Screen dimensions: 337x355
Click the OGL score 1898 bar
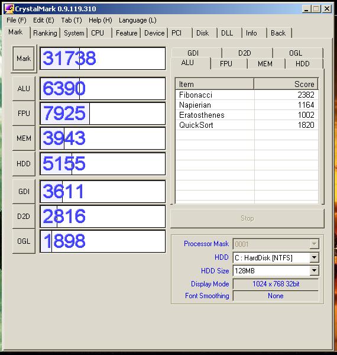click(103, 241)
